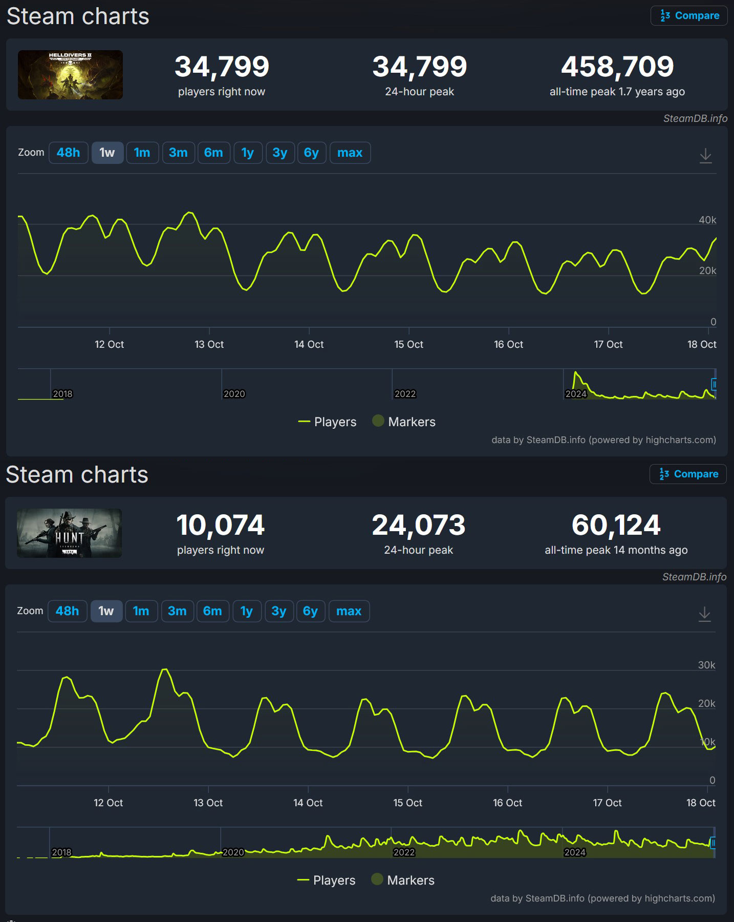Open highcharts data credit under Helldivers II chart
Viewport: 734px width, 922px height.
(x=603, y=440)
